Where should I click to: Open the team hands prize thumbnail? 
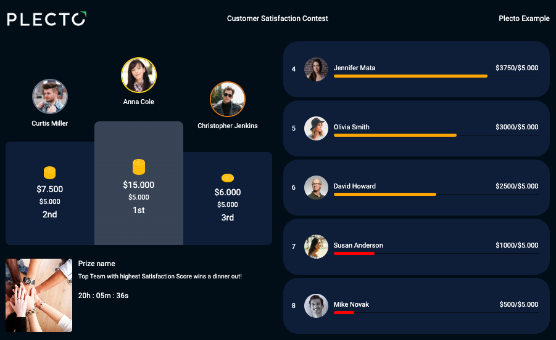pos(39,296)
